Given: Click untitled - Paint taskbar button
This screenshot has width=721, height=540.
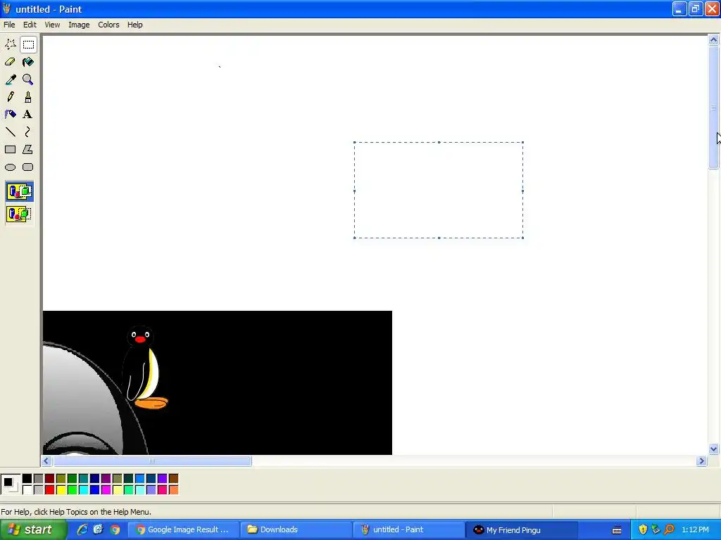Looking at the screenshot, I should (x=409, y=530).
